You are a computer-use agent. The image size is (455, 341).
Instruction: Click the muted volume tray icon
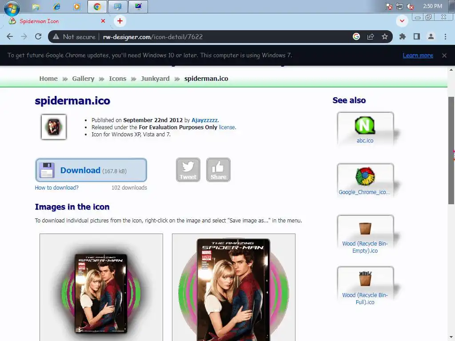coord(410,6)
